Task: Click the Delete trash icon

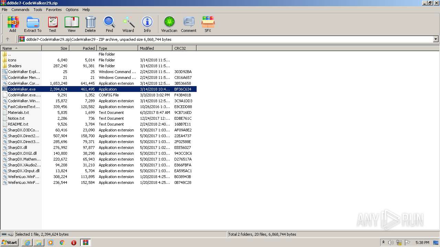Action: 90,24
